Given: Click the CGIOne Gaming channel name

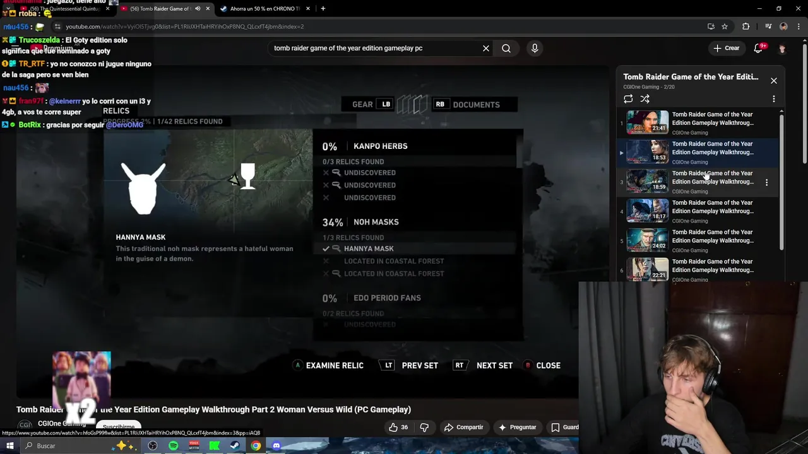Looking at the screenshot, I should (x=61, y=423).
